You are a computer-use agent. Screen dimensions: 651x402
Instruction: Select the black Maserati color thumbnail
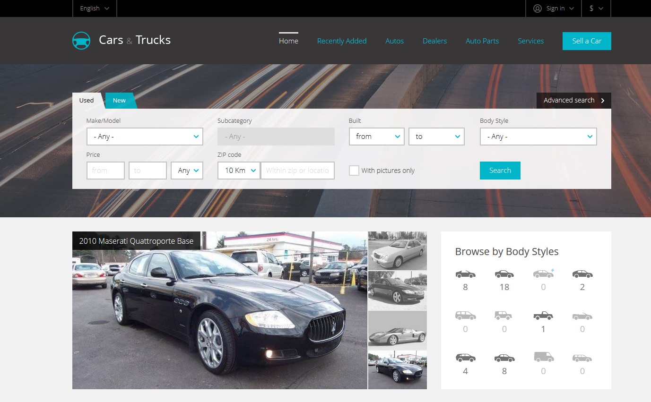(x=398, y=370)
